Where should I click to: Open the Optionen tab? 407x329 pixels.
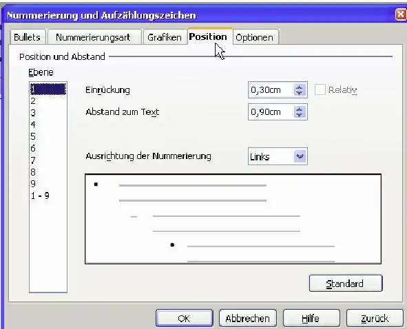point(255,37)
